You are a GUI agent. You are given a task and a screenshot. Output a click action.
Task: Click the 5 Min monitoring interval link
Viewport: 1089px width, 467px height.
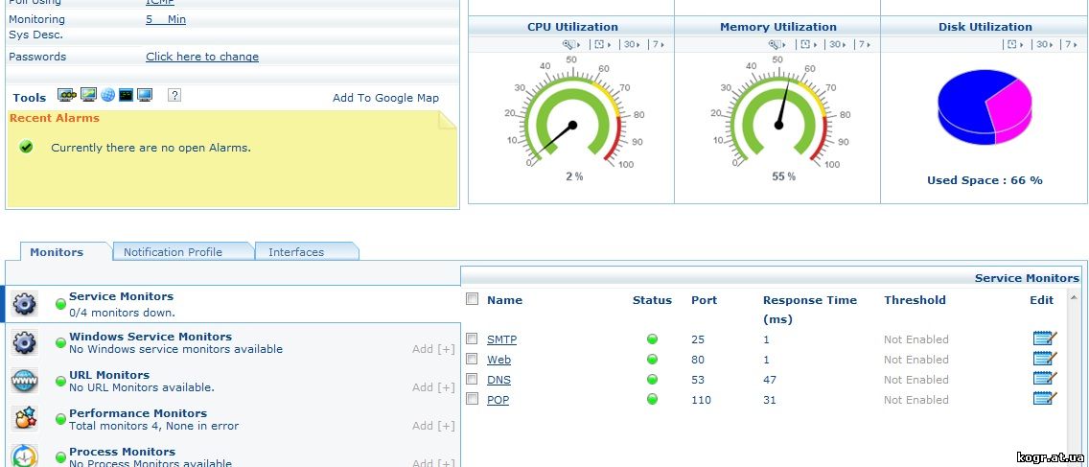[x=166, y=19]
